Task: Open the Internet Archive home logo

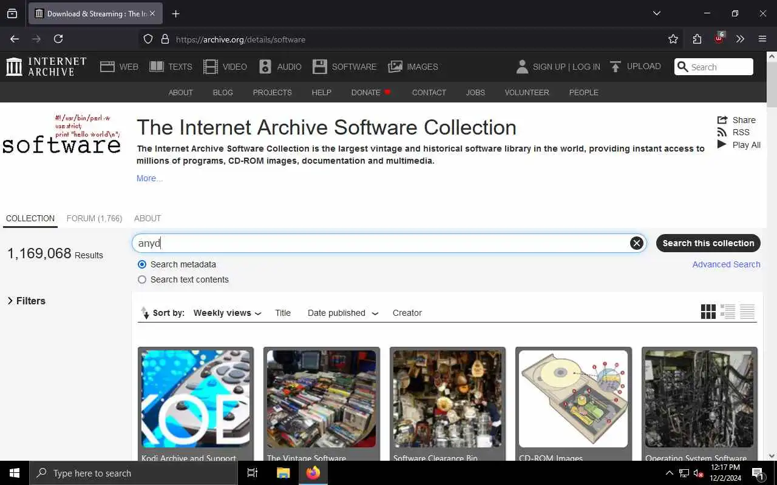Action: pyautogui.click(x=46, y=67)
